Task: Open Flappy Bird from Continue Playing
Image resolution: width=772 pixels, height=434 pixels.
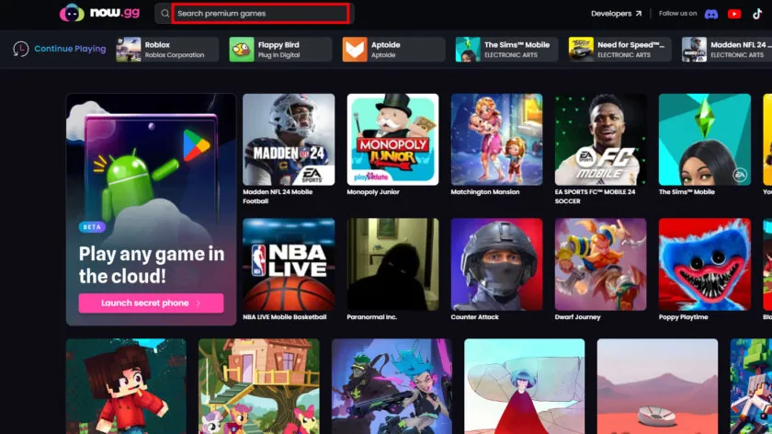Action: (280, 50)
